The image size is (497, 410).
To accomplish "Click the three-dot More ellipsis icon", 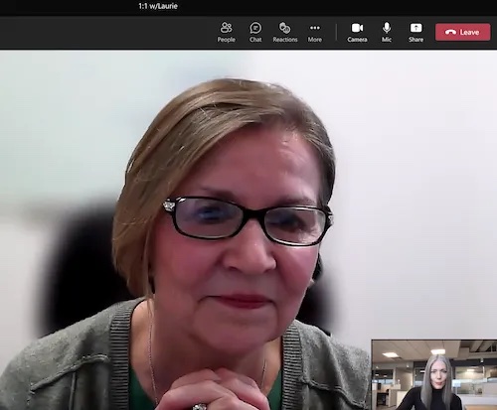I will click(x=315, y=28).
